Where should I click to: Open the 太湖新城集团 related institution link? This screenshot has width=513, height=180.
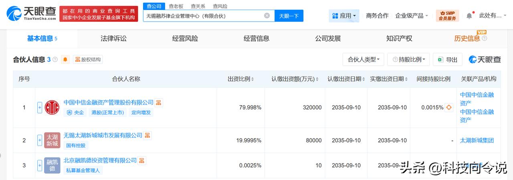[x=477, y=140]
